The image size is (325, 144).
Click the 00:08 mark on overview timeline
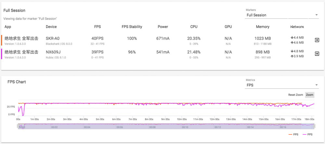tap(152, 127)
